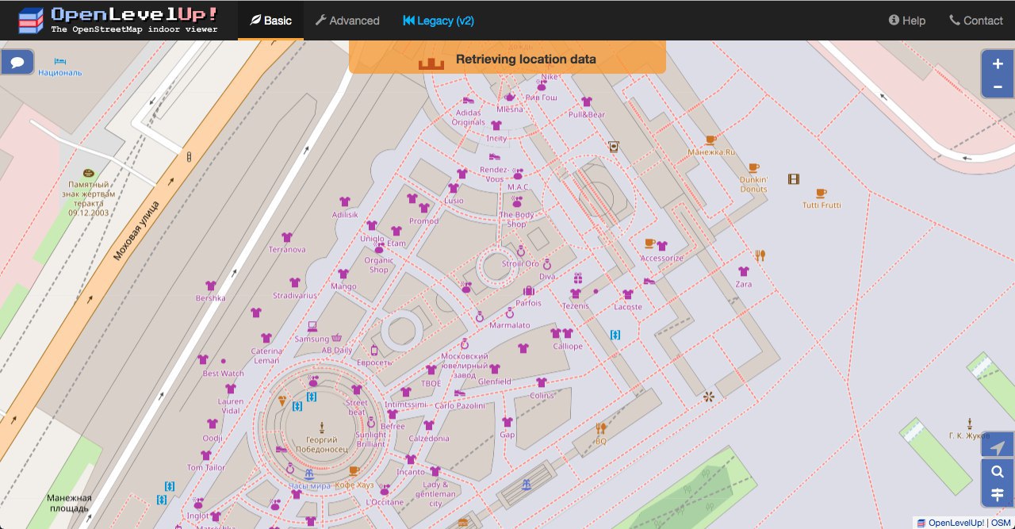Screen dimensions: 1015x529
Task: Click the elevator icon near Calliope
Action: tap(615, 335)
